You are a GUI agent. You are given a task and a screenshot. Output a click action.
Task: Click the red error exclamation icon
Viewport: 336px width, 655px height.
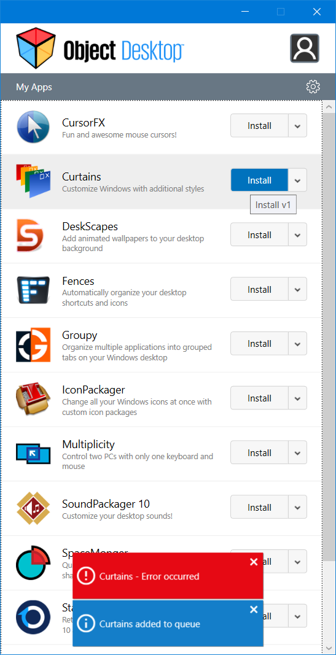(x=87, y=576)
